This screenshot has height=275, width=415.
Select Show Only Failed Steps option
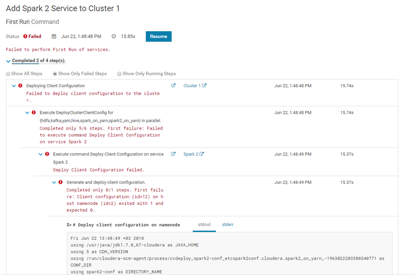click(x=55, y=74)
